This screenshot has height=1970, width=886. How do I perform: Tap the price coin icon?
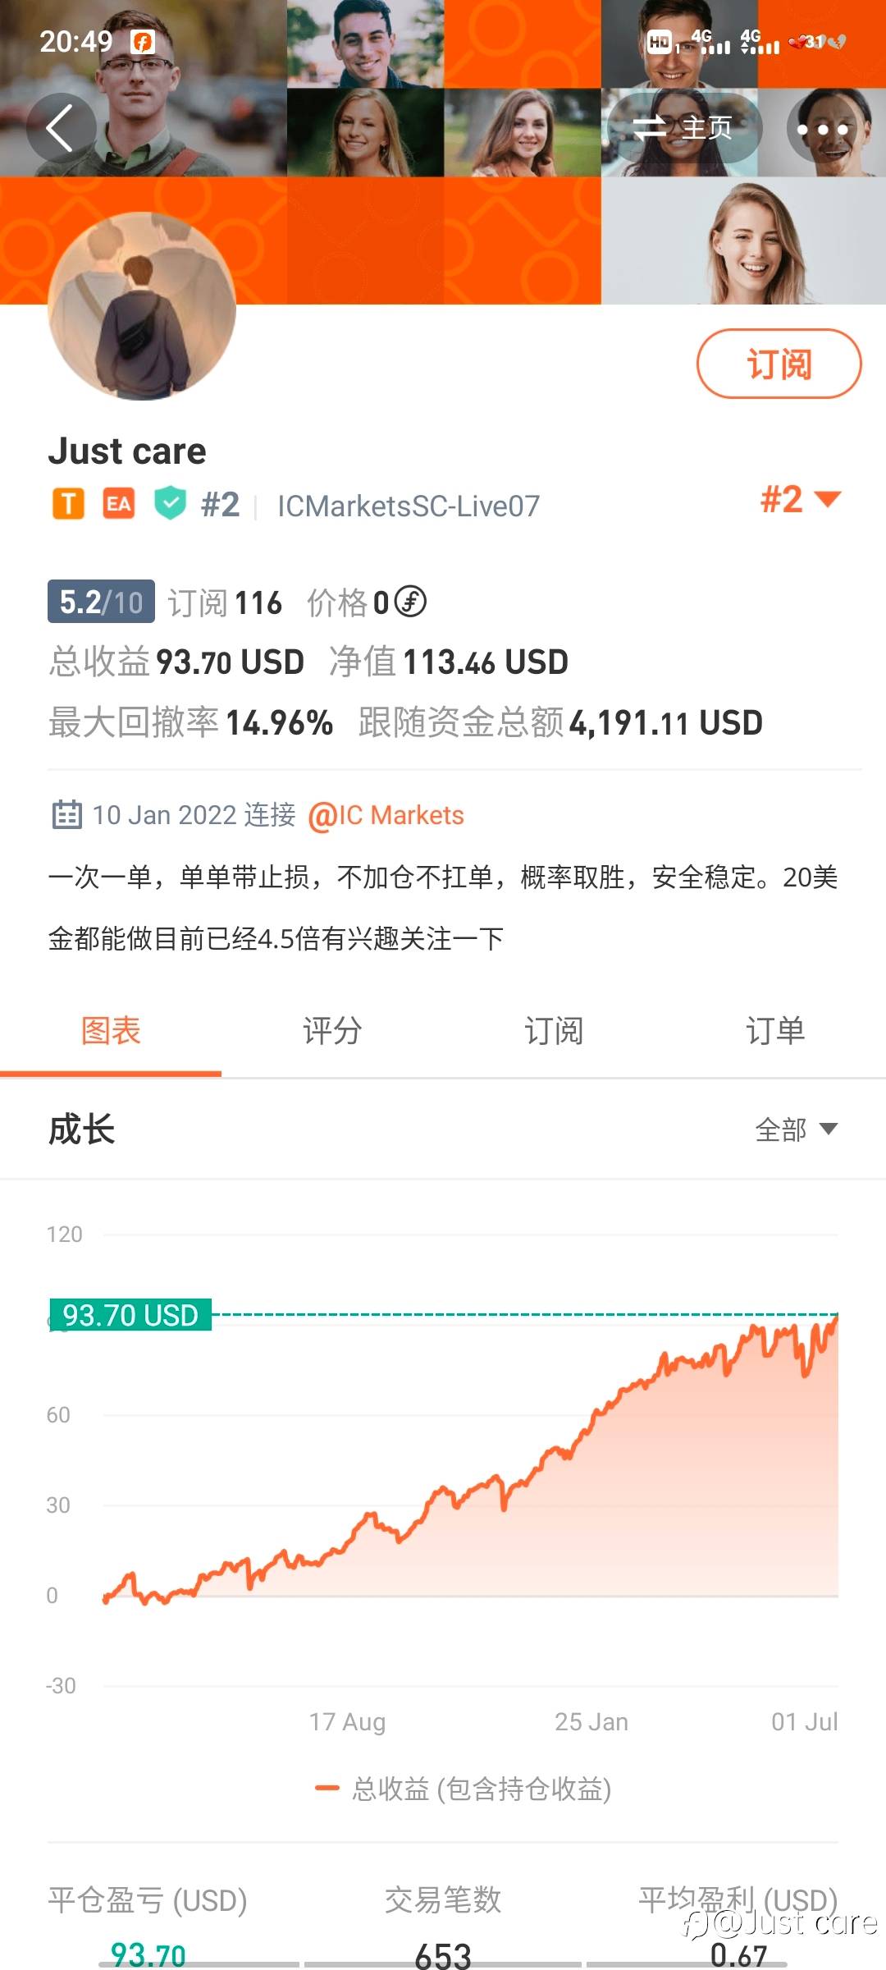pyautogui.click(x=410, y=602)
